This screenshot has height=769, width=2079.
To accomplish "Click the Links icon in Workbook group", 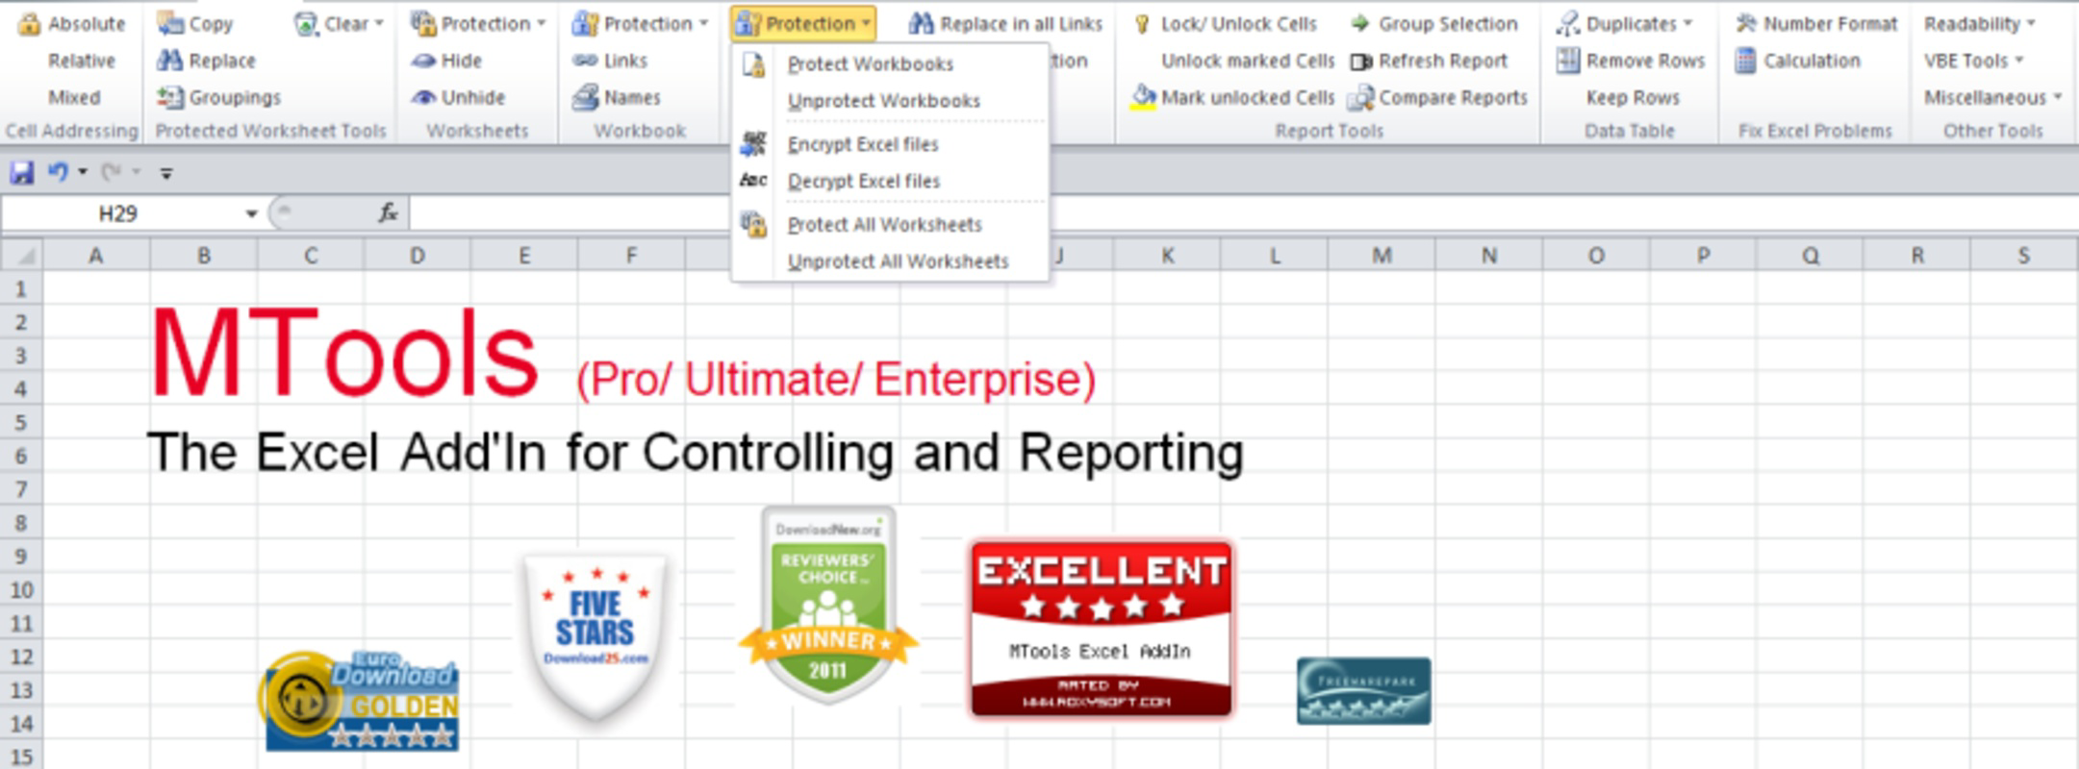I will point(585,61).
